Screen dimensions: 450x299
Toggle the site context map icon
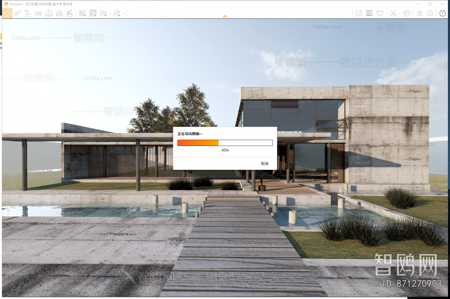[359, 13]
